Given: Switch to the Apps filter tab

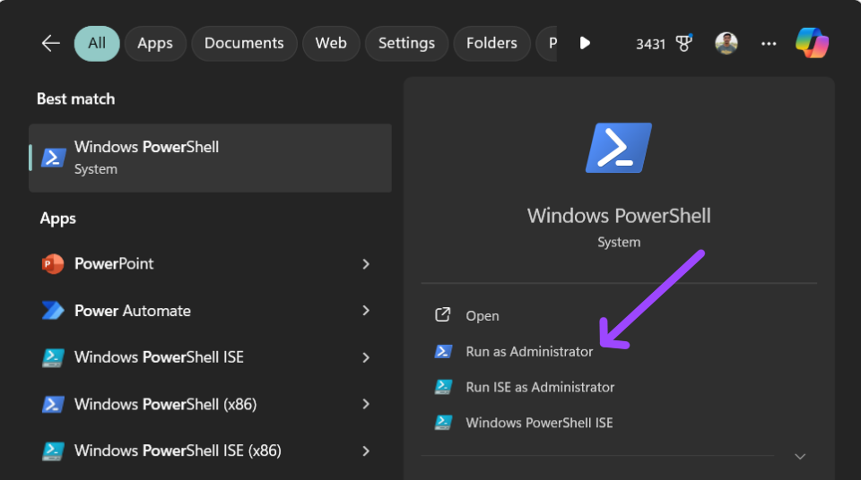Looking at the screenshot, I should click(155, 43).
